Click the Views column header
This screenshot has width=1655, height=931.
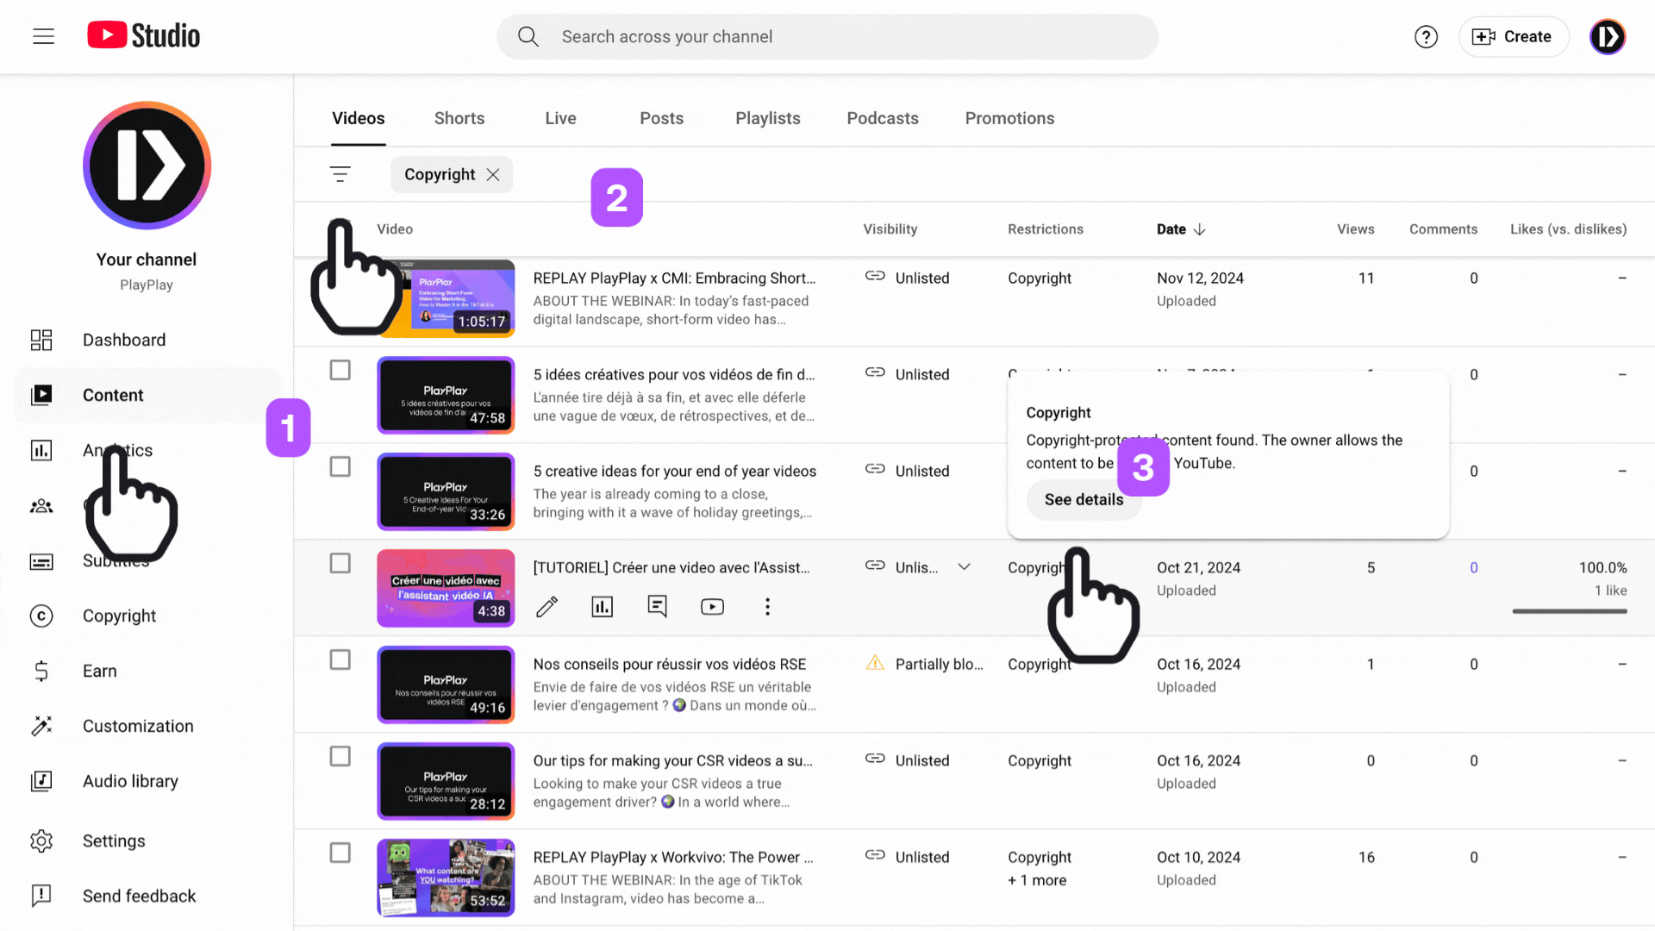pos(1355,229)
